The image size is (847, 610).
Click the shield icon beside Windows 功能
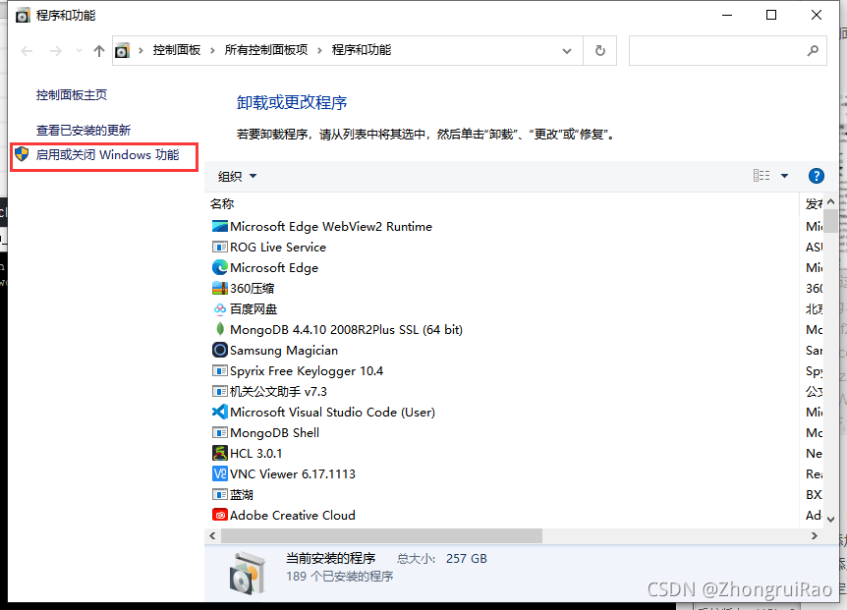[x=22, y=154]
